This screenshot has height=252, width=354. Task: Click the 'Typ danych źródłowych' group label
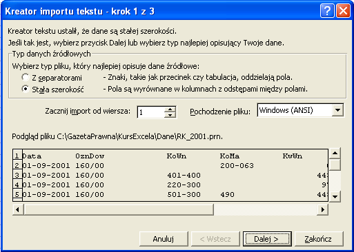[x=51, y=54]
